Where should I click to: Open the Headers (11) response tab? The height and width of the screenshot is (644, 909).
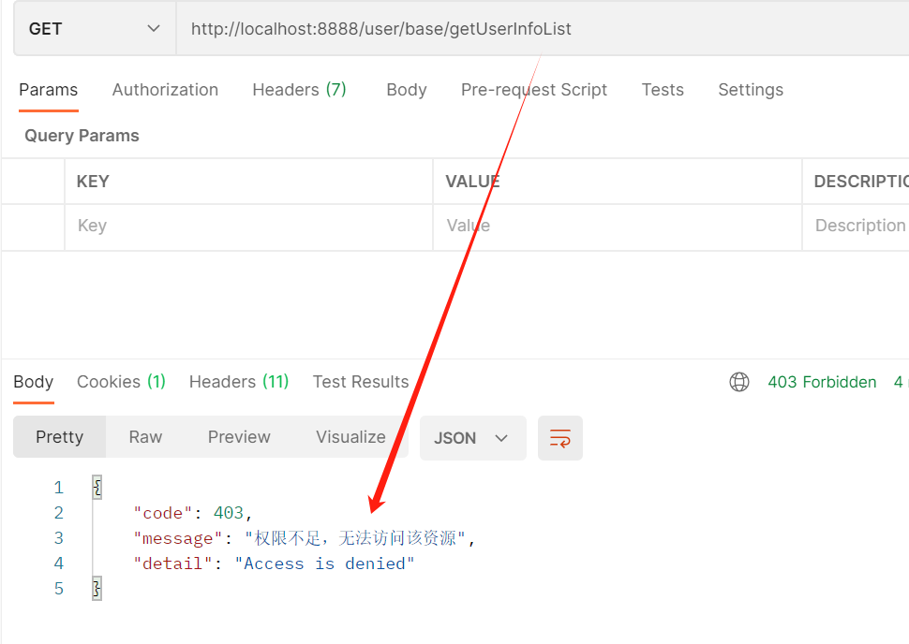point(238,382)
